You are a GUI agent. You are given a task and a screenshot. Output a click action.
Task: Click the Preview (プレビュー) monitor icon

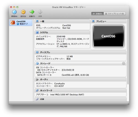93,21
